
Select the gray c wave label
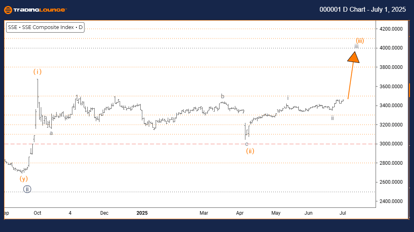(x=247, y=144)
